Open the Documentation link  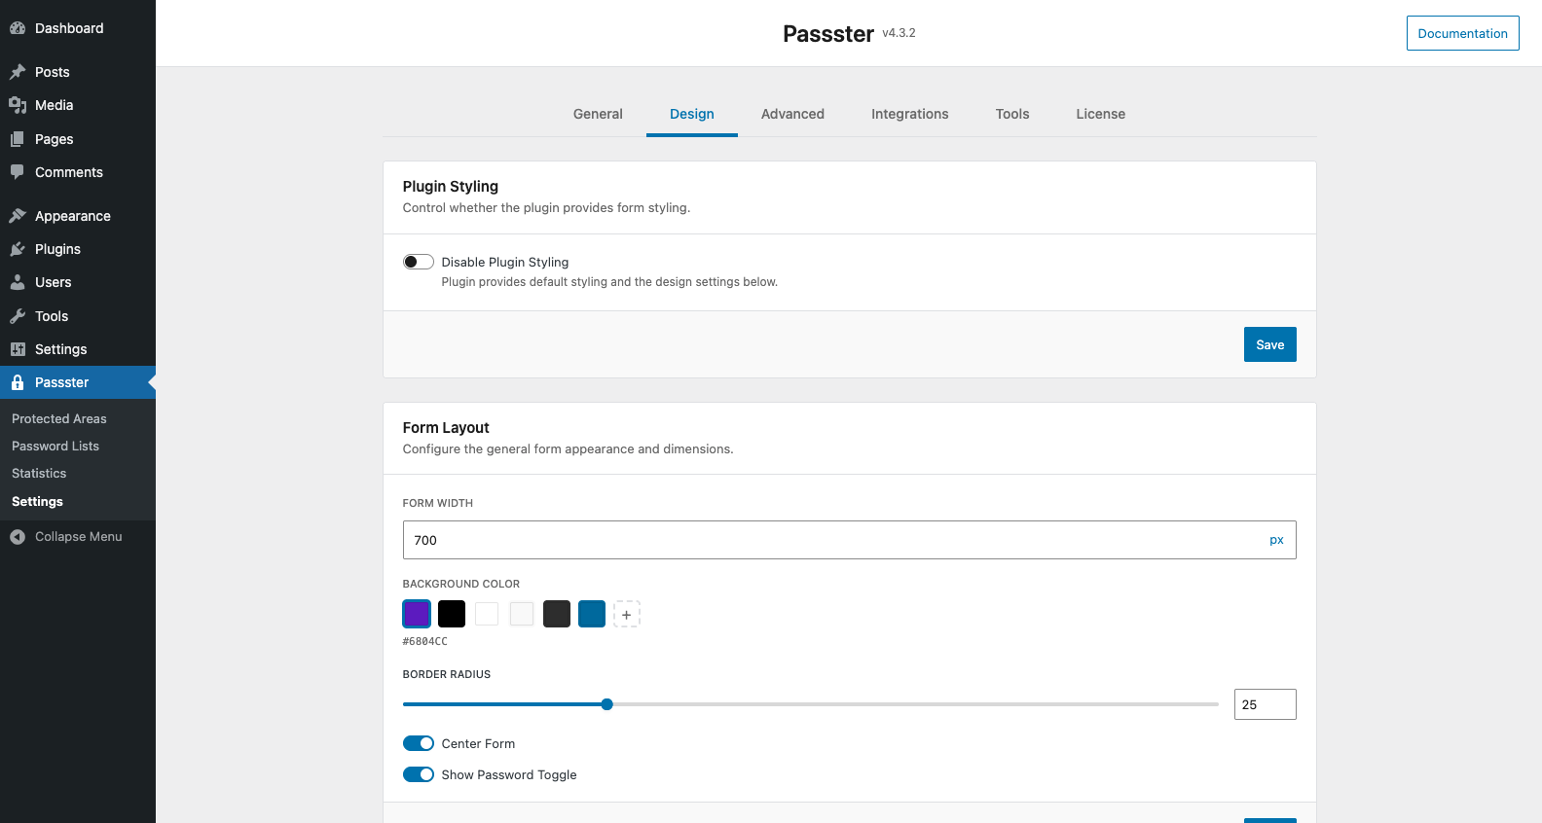[1462, 33]
